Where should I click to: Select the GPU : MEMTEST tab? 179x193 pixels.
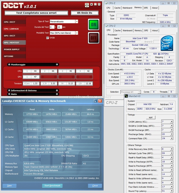[x=14, y=42]
